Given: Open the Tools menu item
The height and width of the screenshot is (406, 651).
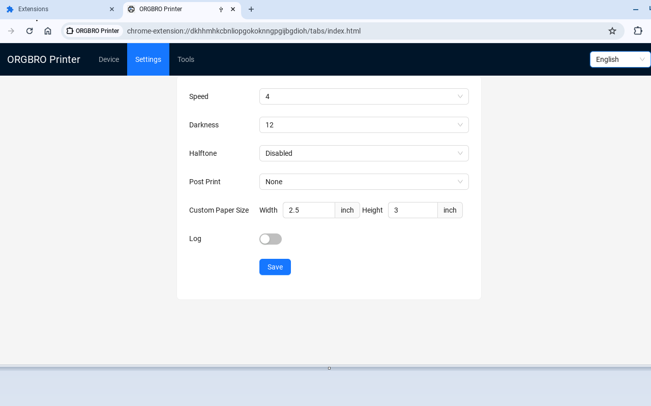Looking at the screenshot, I should [x=186, y=59].
